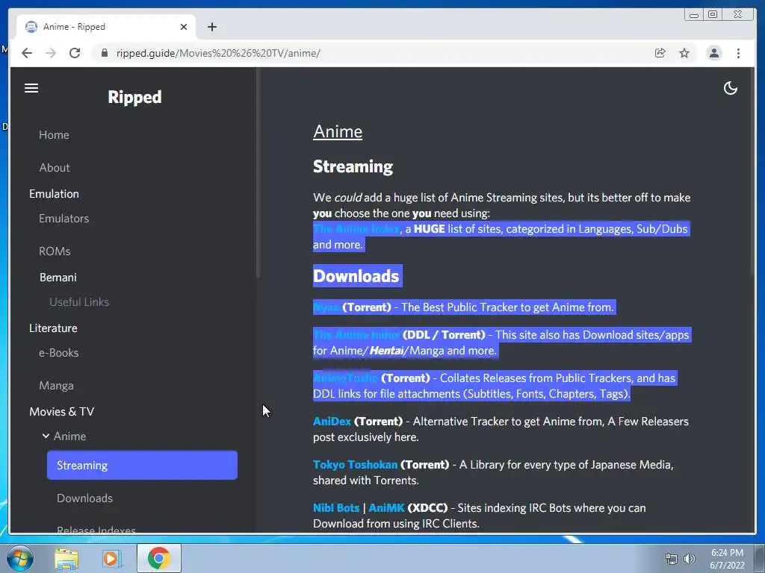Select Emulators in the sidebar
The height and width of the screenshot is (573, 765).
click(64, 219)
